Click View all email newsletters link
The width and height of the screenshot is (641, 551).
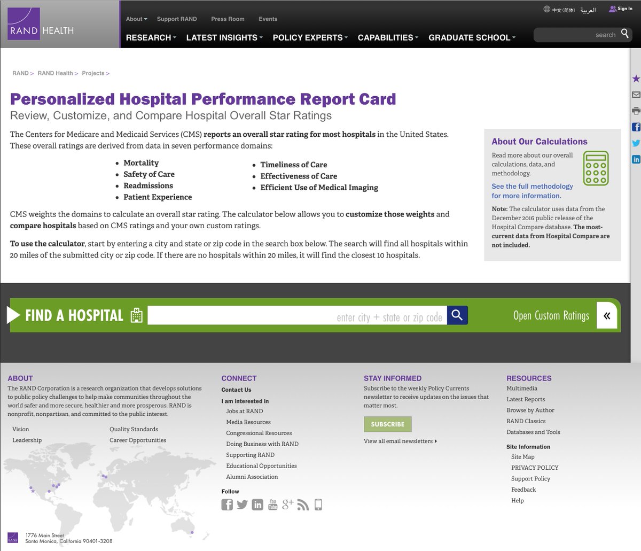tap(400, 441)
